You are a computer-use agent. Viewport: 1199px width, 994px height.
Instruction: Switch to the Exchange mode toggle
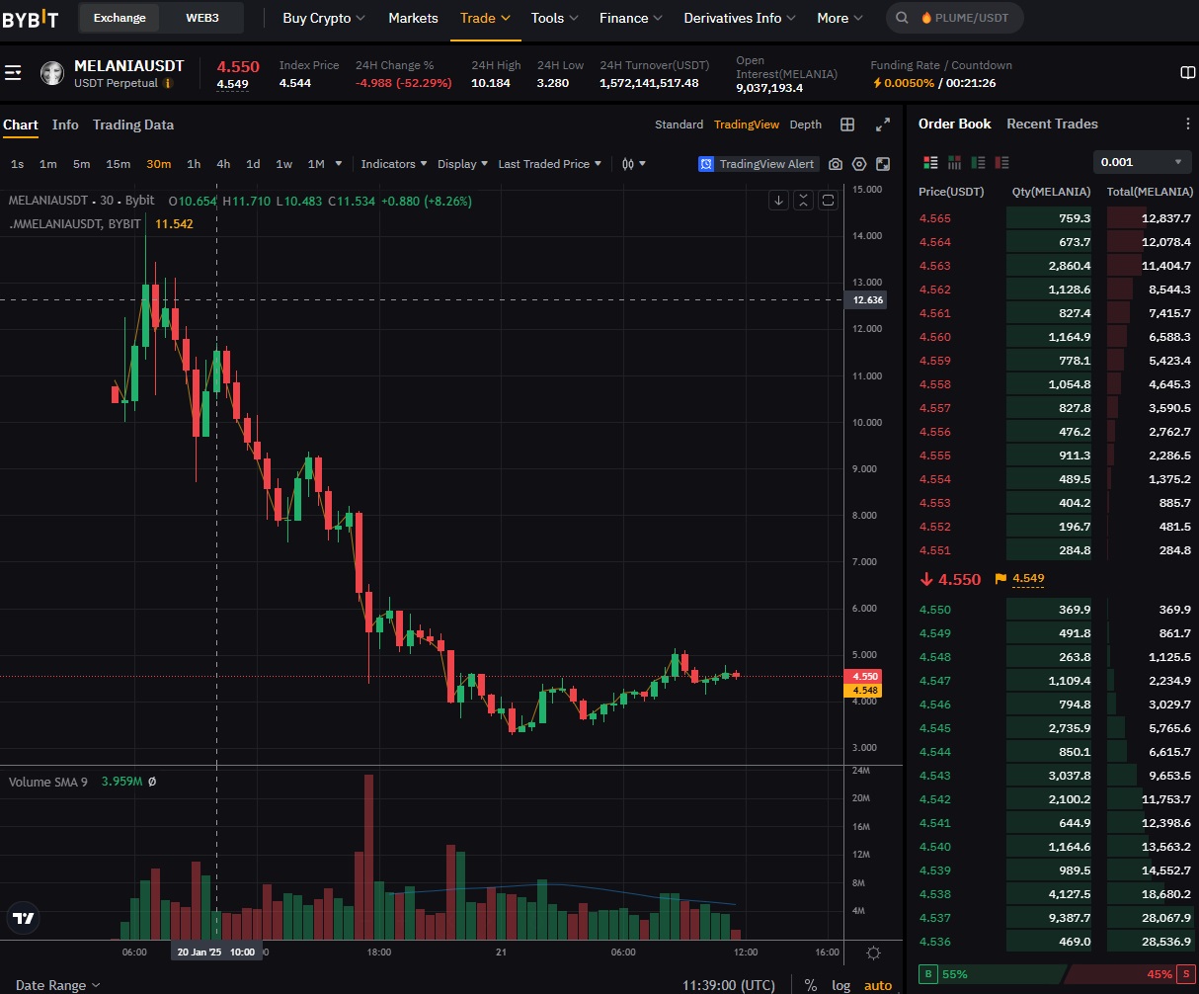click(120, 18)
